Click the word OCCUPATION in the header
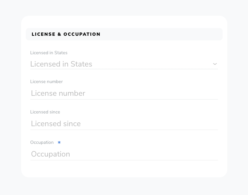Screen dimensions: 248x195 pyautogui.click(x=82, y=34)
